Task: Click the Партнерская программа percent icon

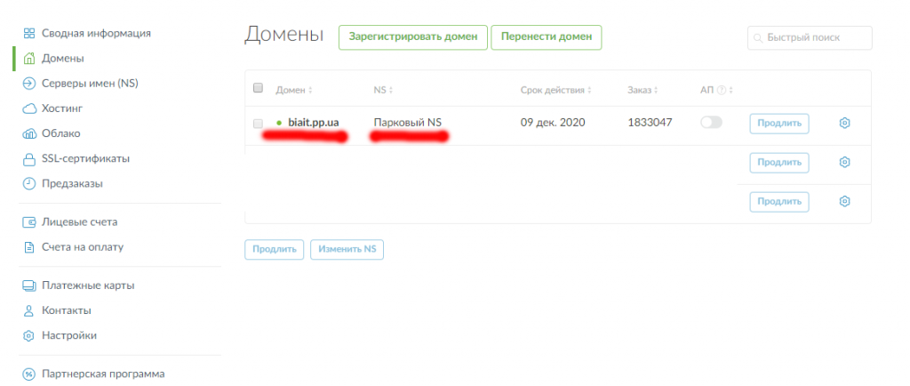Action: coord(29,374)
